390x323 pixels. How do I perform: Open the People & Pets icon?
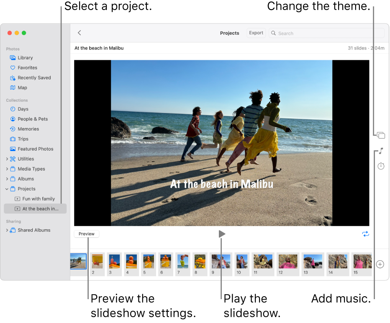click(13, 119)
